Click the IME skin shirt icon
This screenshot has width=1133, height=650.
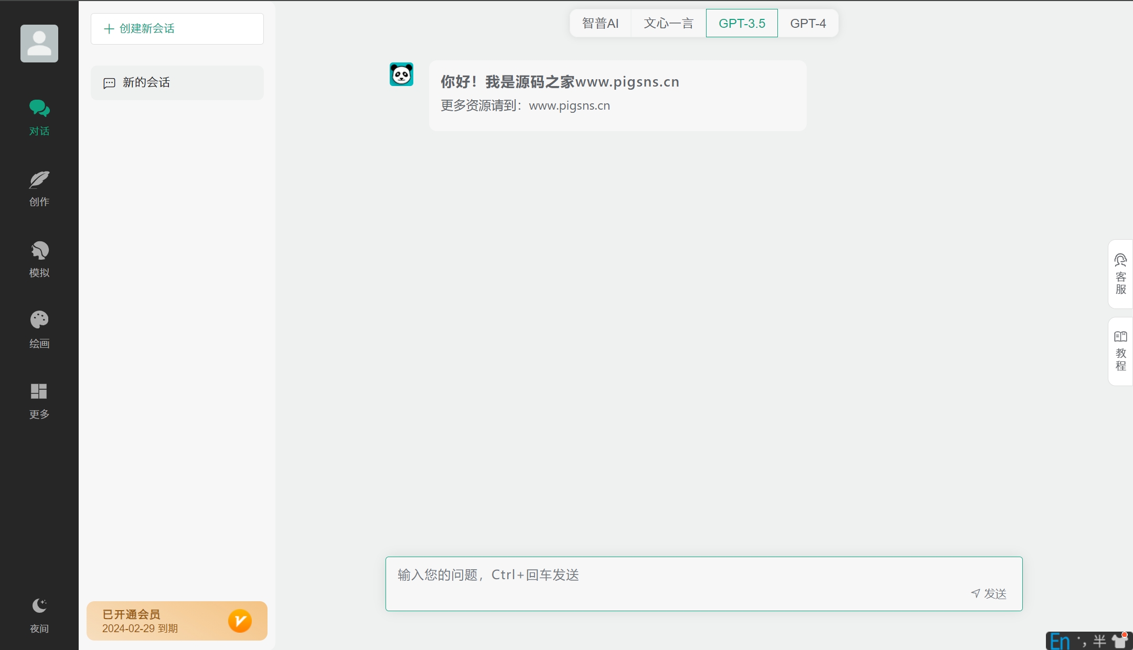coord(1119,641)
